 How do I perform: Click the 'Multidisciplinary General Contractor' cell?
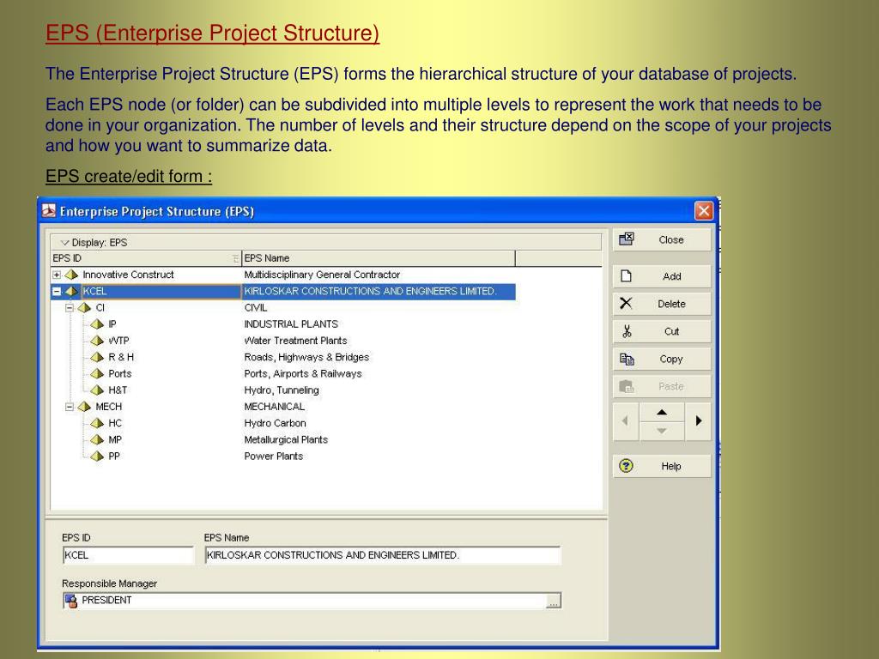(x=322, y=275)
